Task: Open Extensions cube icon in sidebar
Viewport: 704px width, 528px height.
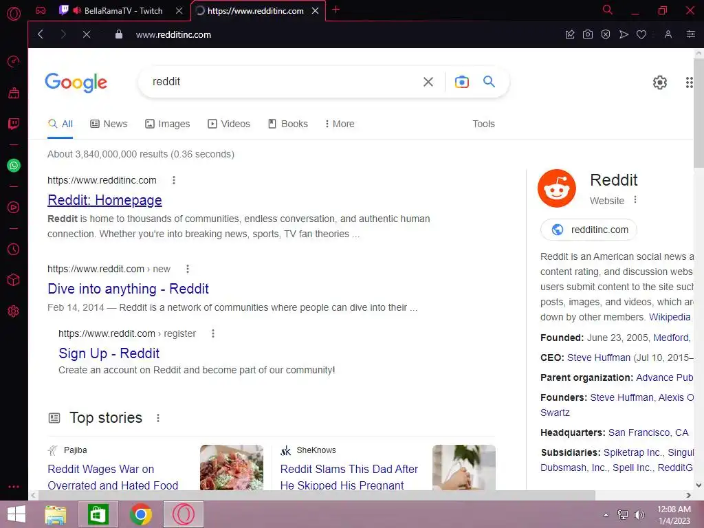Action: [x=14, y=280]
